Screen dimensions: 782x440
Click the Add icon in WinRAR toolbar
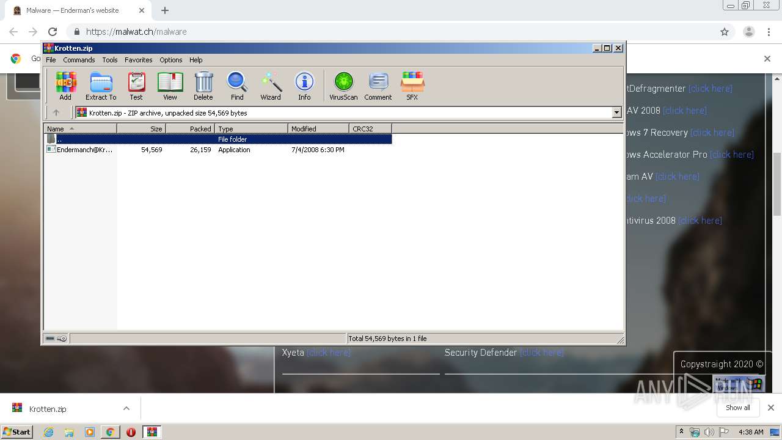[x=65, y=86]
